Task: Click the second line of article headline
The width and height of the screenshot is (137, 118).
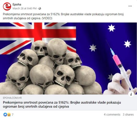Action: pos(36,106)
